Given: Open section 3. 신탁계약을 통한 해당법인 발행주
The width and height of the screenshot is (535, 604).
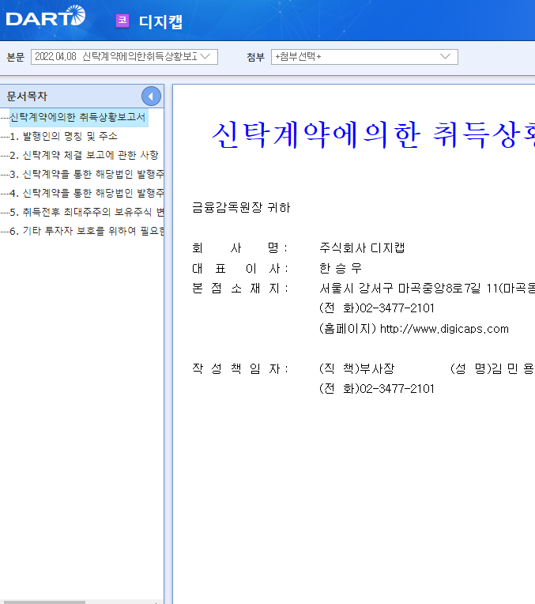Looking at the screenshot, I should (87, 174).
